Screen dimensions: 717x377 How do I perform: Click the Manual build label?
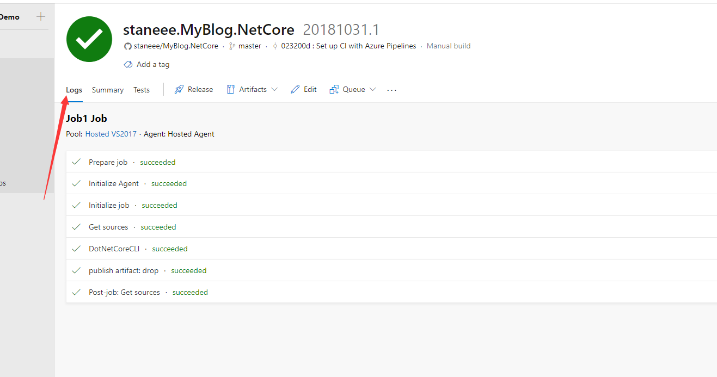pos(449,46)
